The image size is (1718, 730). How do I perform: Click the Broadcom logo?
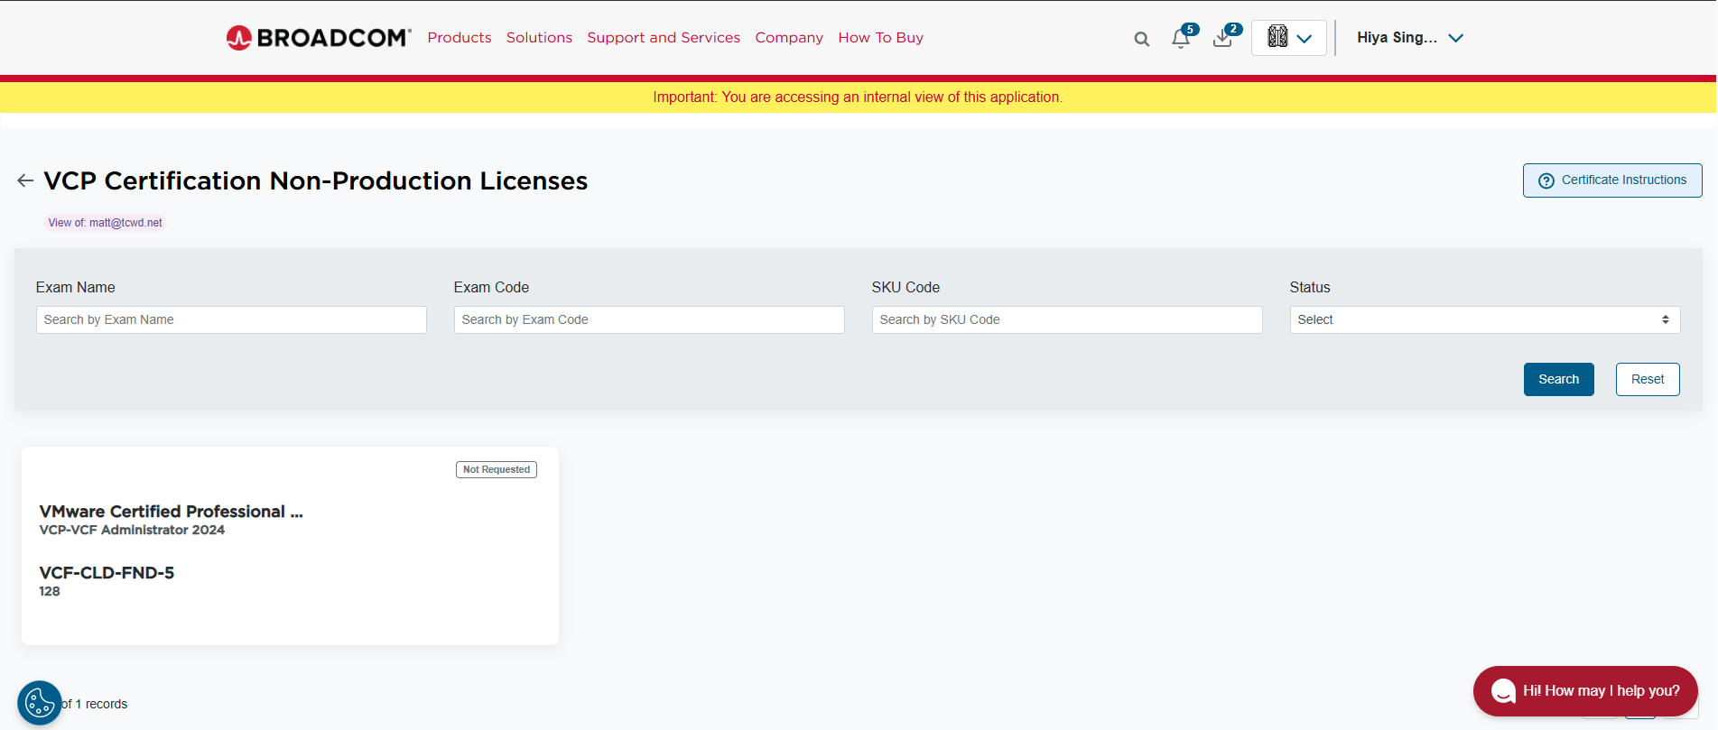point(319,38)
